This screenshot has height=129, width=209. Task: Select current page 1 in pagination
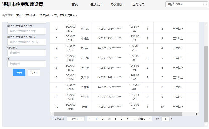[97, 119]
